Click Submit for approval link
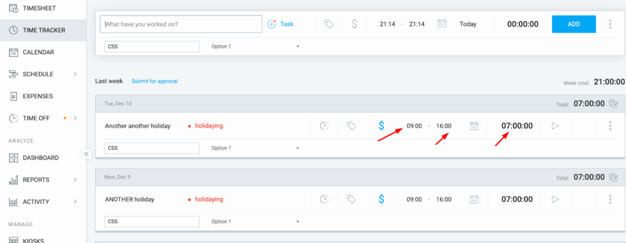This screenshot has height=243, width=626. point(155,81)
